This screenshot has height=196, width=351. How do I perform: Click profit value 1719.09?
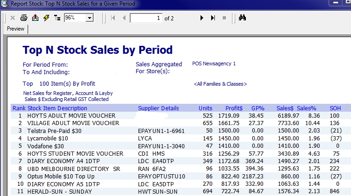(229, 115)
